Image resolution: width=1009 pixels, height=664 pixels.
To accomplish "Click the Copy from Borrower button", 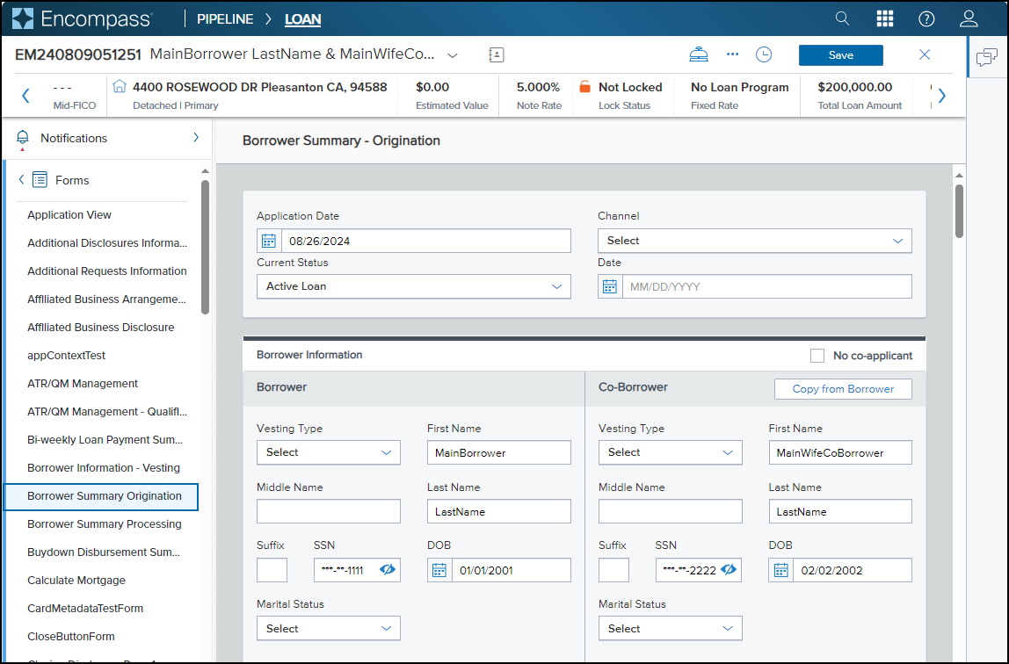I will coord(843,389).
